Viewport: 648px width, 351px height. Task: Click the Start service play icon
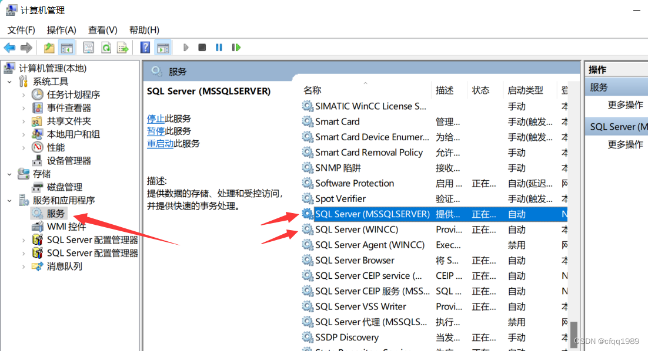point(186,48)
